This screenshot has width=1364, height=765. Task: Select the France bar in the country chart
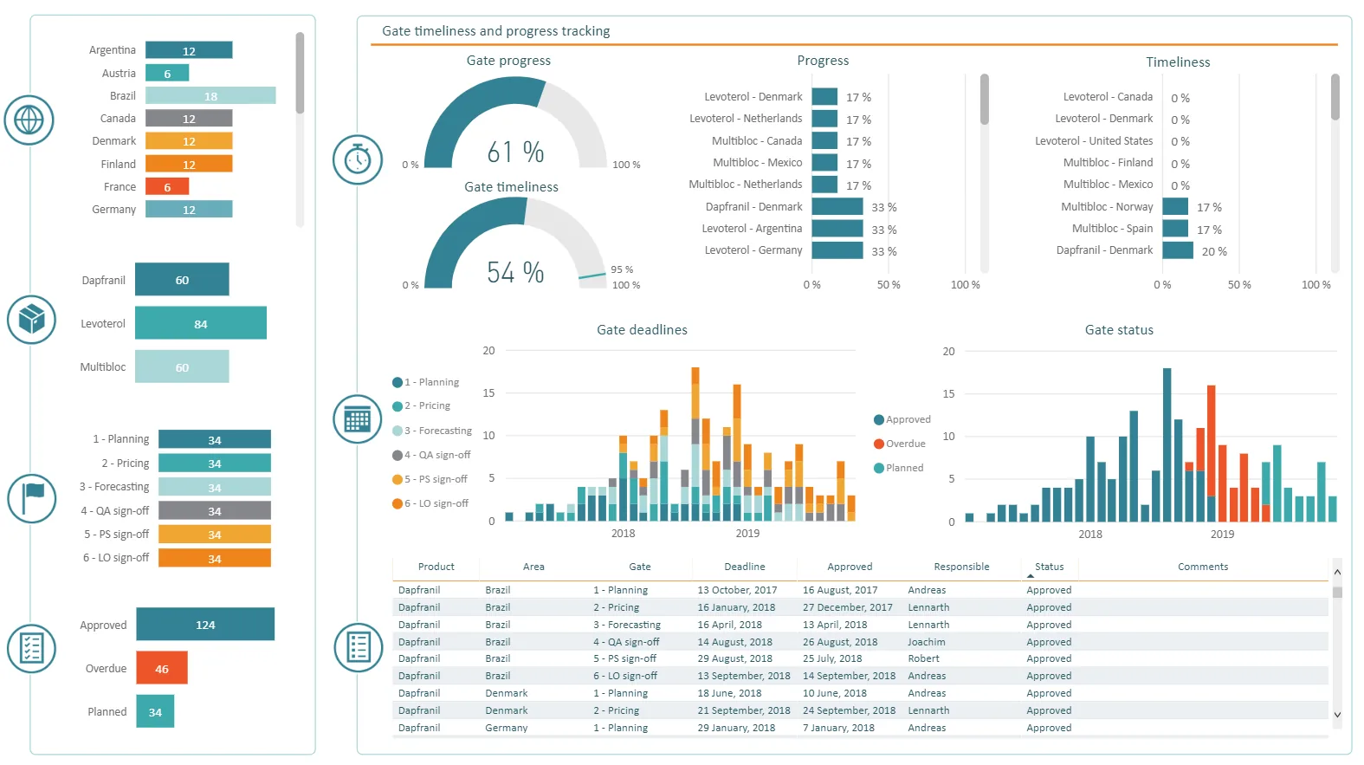(x=167, y=186)
